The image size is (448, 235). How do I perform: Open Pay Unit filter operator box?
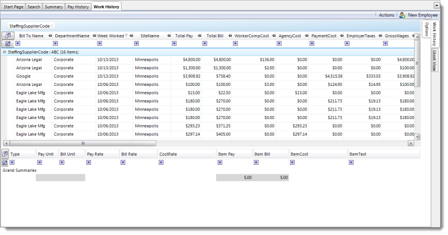39,162
